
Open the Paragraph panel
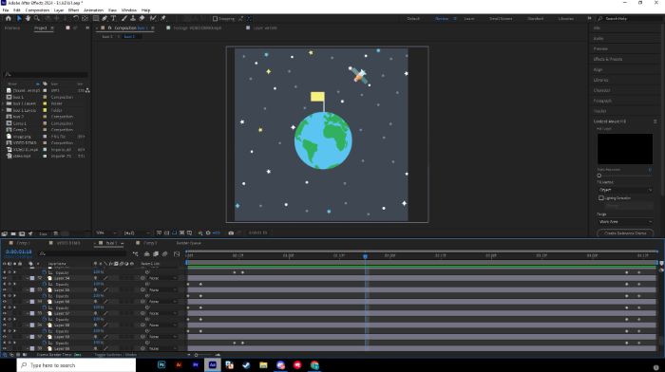[602, 101]
